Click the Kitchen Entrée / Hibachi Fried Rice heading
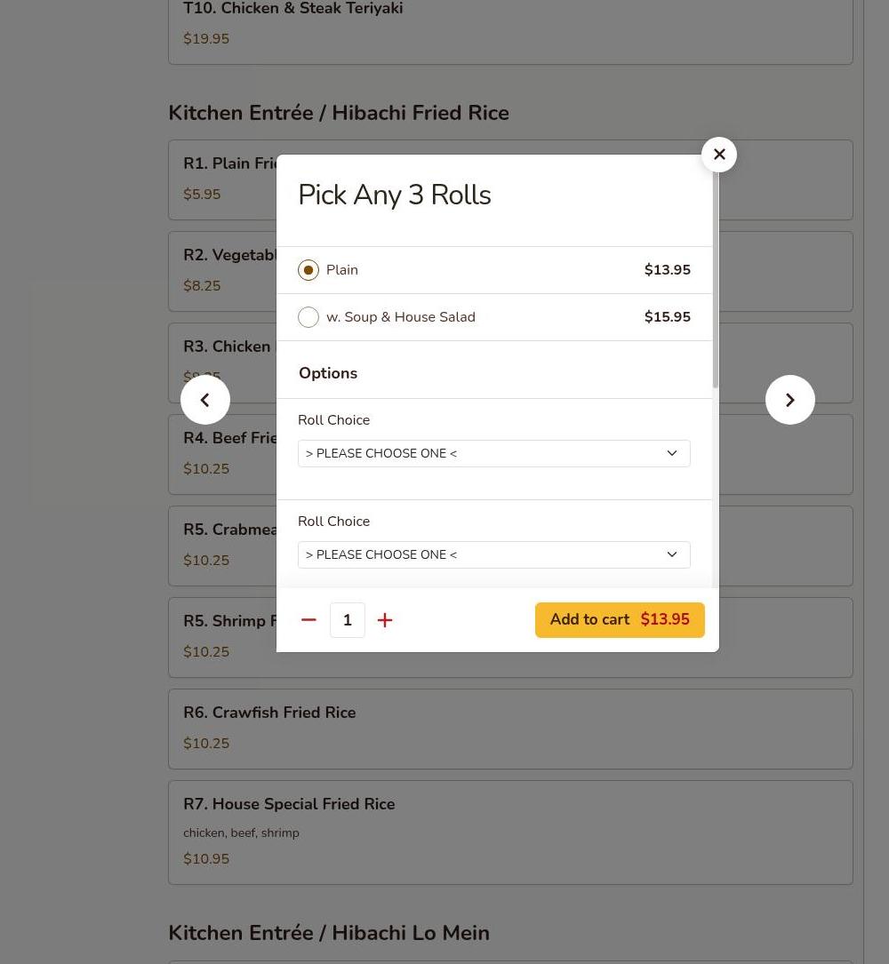The image size is (889, 964). point(339,113)
